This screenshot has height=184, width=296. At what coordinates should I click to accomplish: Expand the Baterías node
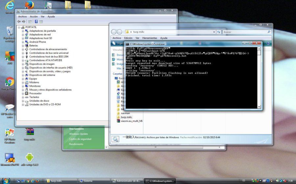click(23, 46)
